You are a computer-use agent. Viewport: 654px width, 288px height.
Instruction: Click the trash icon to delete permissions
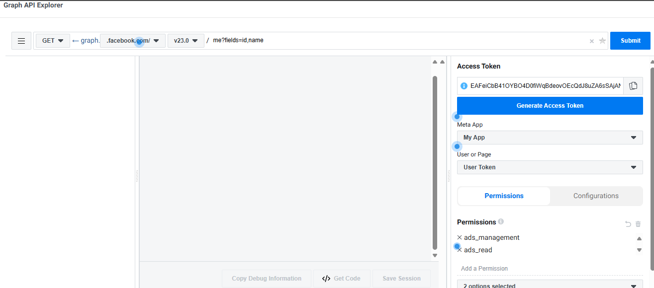tap(638, 224)
